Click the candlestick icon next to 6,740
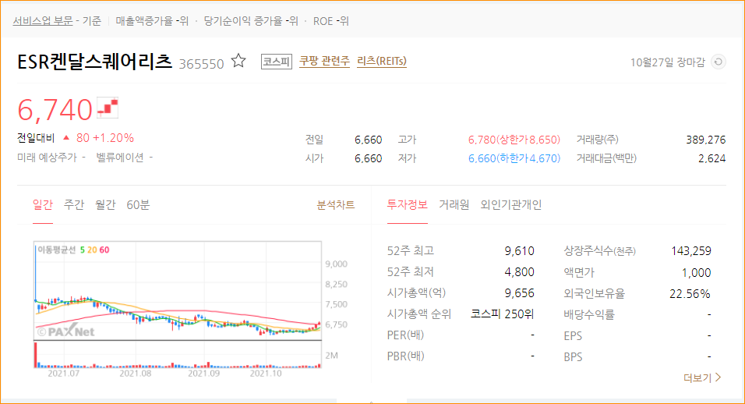This screenshot has height=404, width=745. pyautogui.click(x=108, y=108)
